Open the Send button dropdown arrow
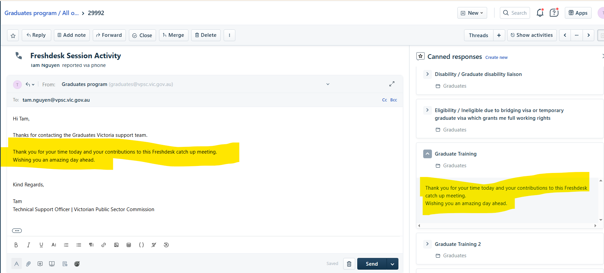Image resolution: width=604 pixels, height=273 pixels. tap(392, 264)
